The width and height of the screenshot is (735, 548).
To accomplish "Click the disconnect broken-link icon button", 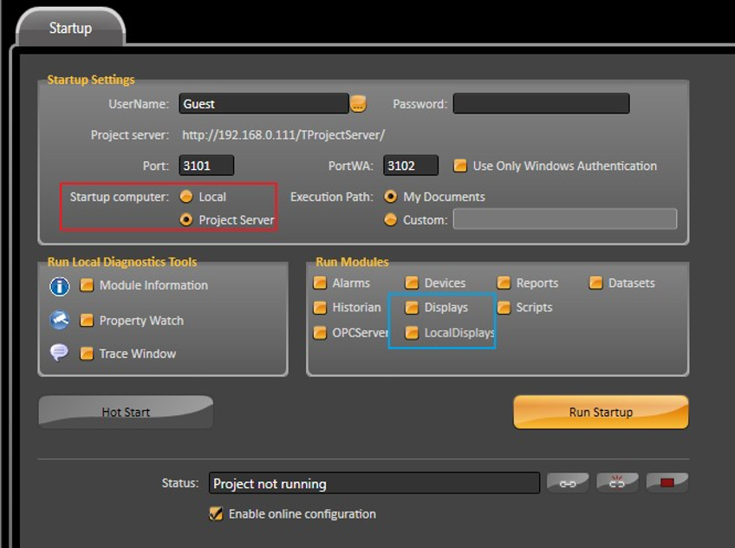I will click(x=617, y=483).
